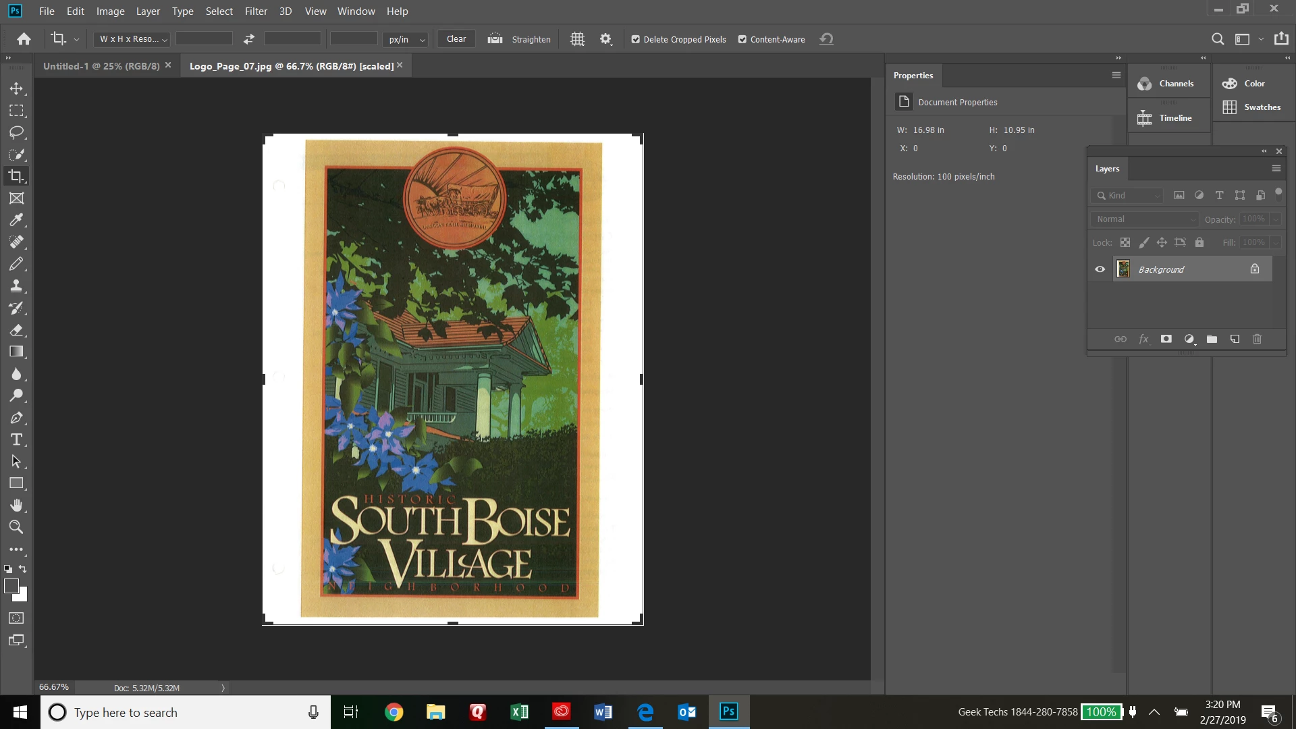The image size is (1296, 729).
Task: Open crop overlay grid options
Action: click(x=577, y=39)
